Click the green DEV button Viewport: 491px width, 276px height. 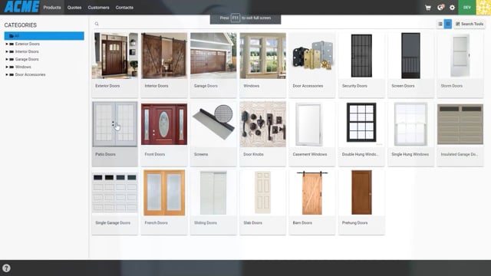tap(467, 7)
